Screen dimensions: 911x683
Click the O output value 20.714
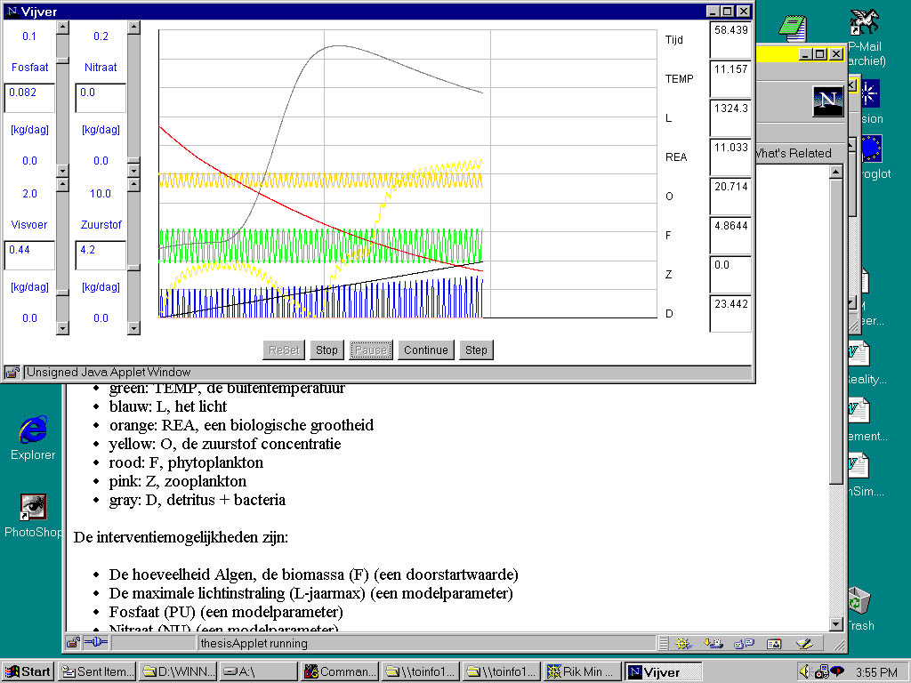point(730,196)
